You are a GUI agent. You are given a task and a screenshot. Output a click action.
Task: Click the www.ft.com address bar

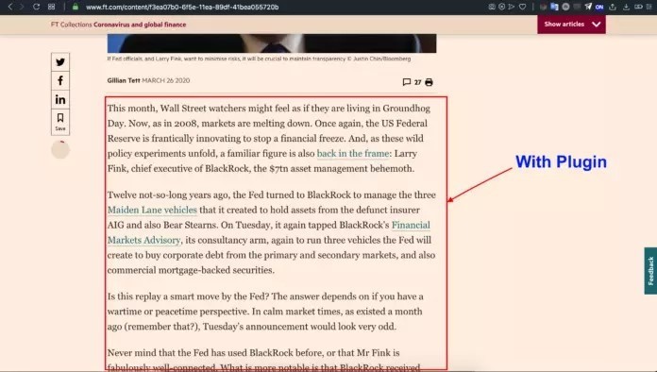click(x=182, y=8)
